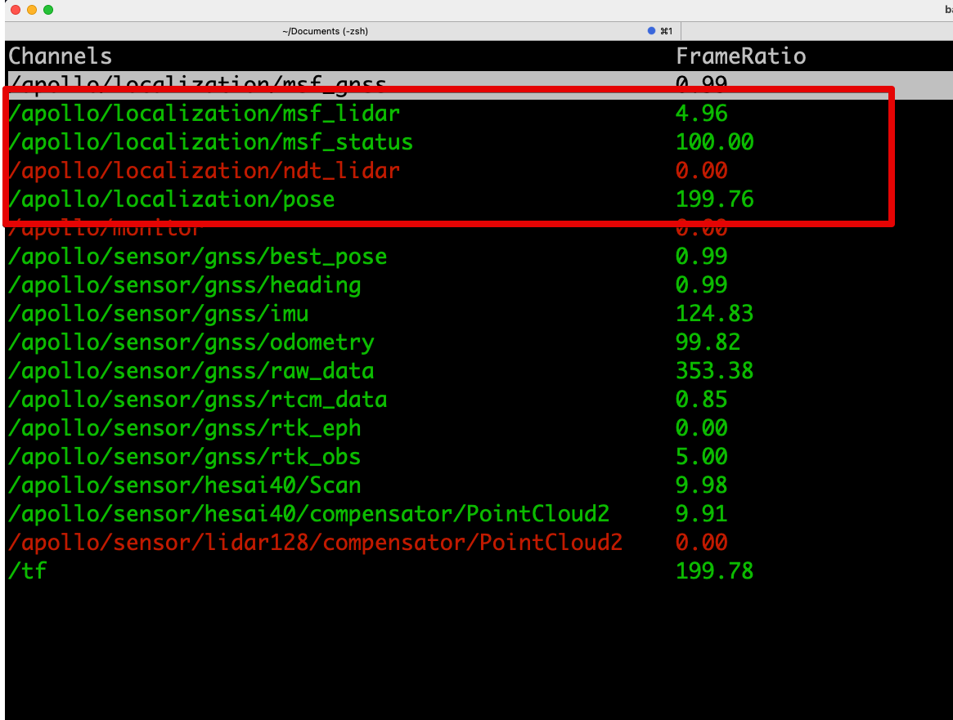Click the 5.00 frame ratio value

701,457
